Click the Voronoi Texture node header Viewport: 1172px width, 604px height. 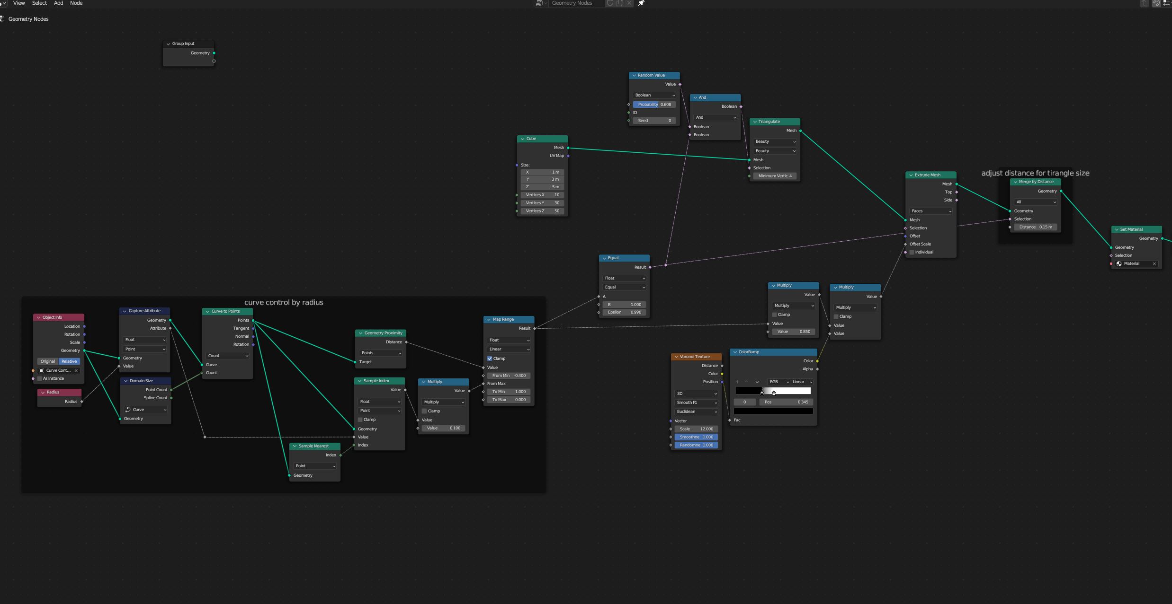(x=696, y=357)
